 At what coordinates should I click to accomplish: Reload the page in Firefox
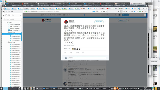[9, 11]
